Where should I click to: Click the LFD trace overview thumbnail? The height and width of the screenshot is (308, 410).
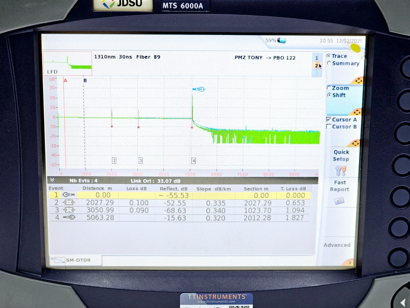67,63
